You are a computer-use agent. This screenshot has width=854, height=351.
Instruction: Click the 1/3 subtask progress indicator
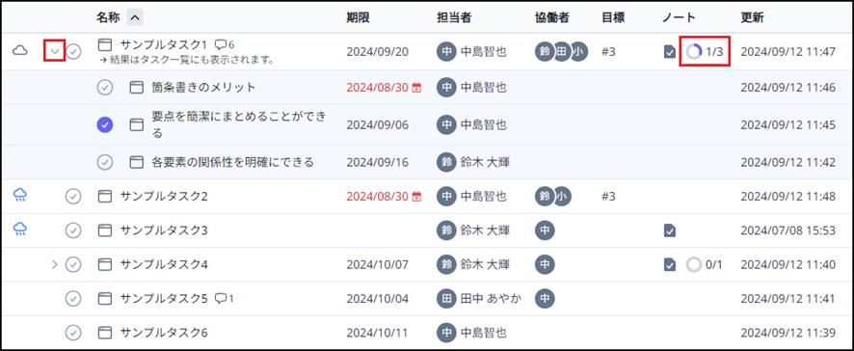pos(705,52)
